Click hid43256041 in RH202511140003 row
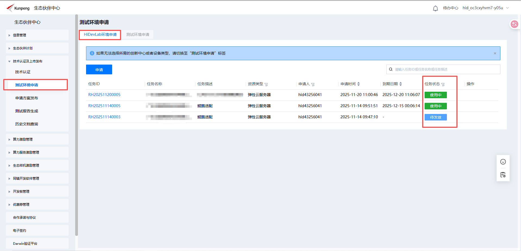The width and height of the screenshot is (521, 251). point(310,117)
